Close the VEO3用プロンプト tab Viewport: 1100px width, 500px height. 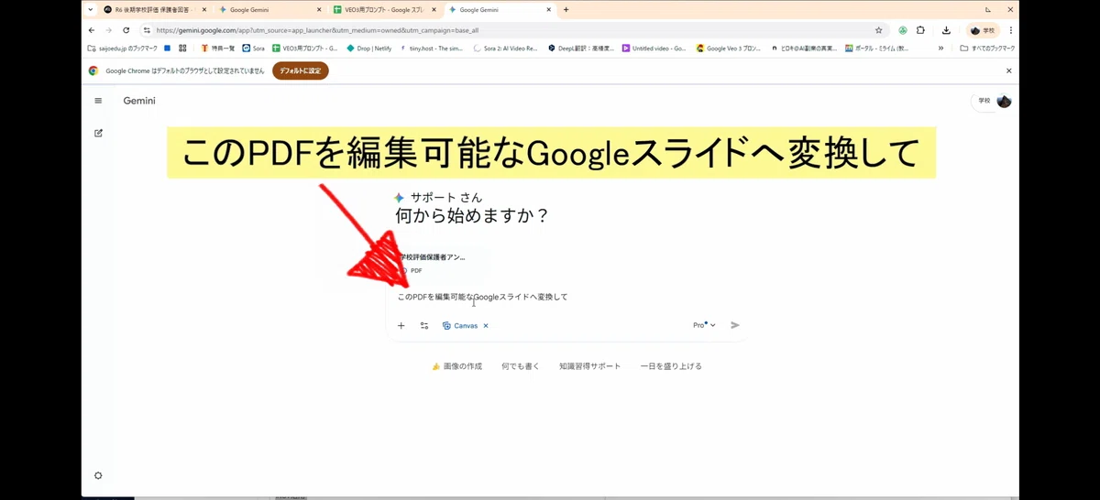click(x=434, y=9)
